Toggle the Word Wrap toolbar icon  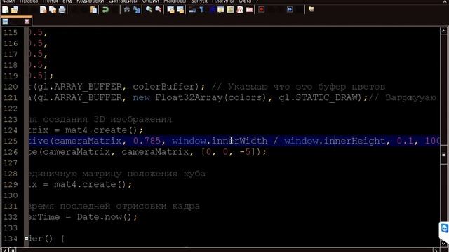click(192, 10)
